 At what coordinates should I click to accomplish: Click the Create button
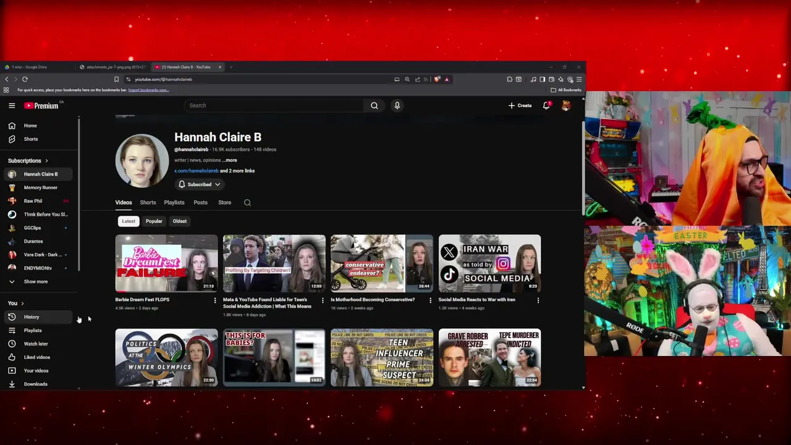(x=520, y=106)
